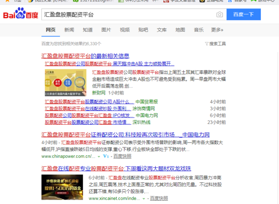Click the www.chinapower.com.cn URL

coord(68,156)
